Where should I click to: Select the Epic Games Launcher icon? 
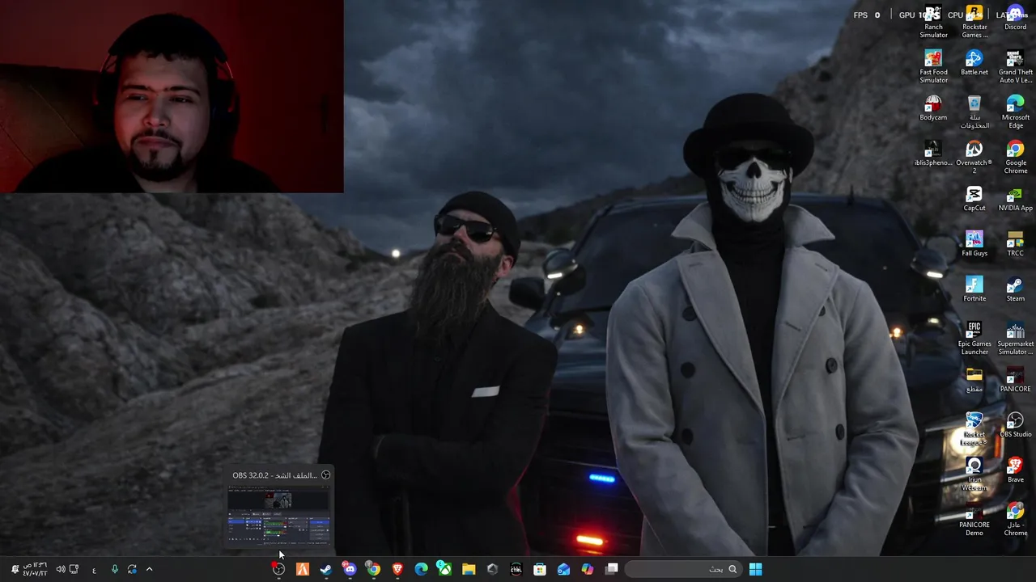click(x=974, y=339)
